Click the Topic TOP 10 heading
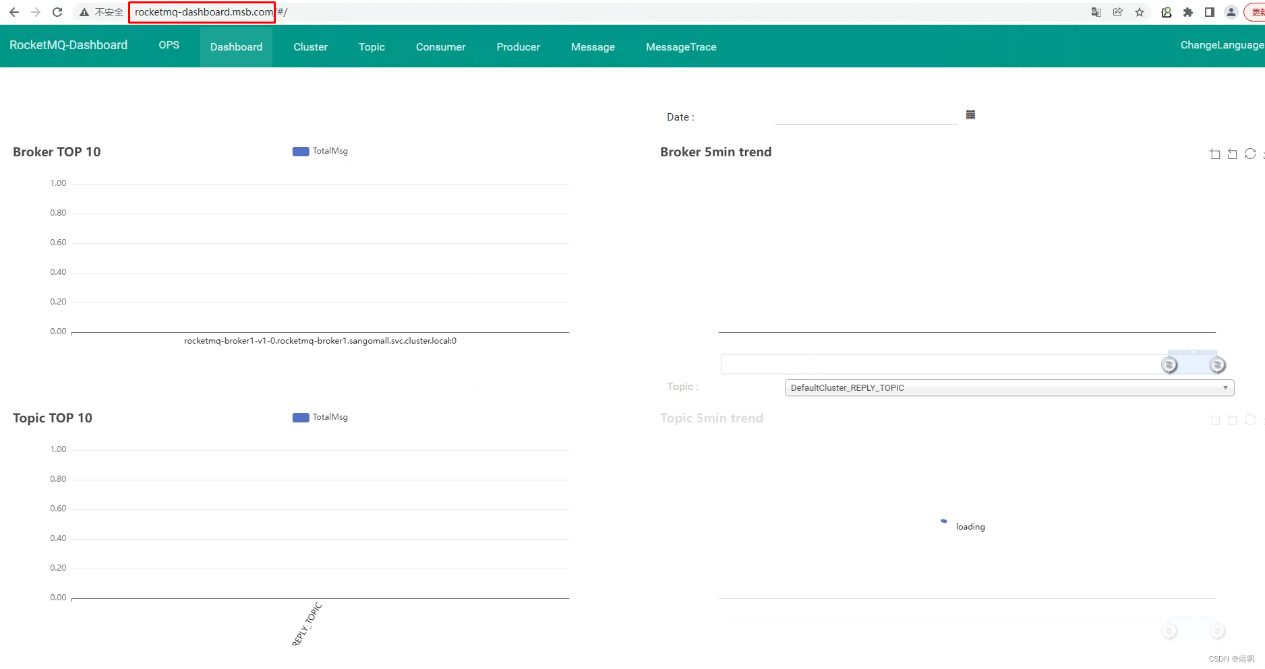 [53, 418]
